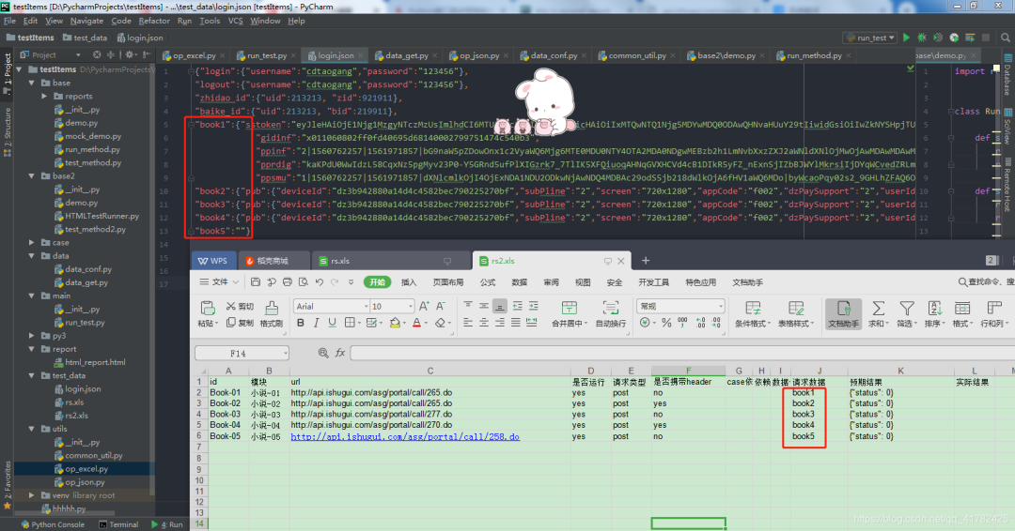Click the Merge and Center (合并居中) icon

tap(569, 308)
